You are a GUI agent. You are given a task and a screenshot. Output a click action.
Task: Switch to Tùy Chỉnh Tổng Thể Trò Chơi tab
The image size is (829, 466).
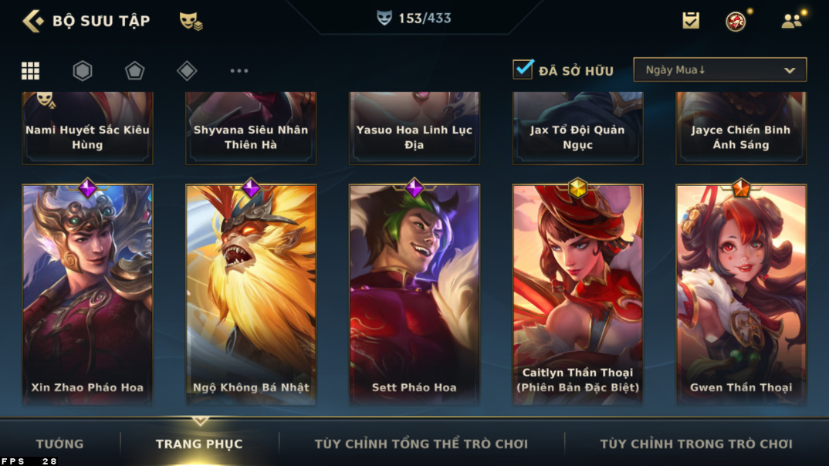coord(421,444)
